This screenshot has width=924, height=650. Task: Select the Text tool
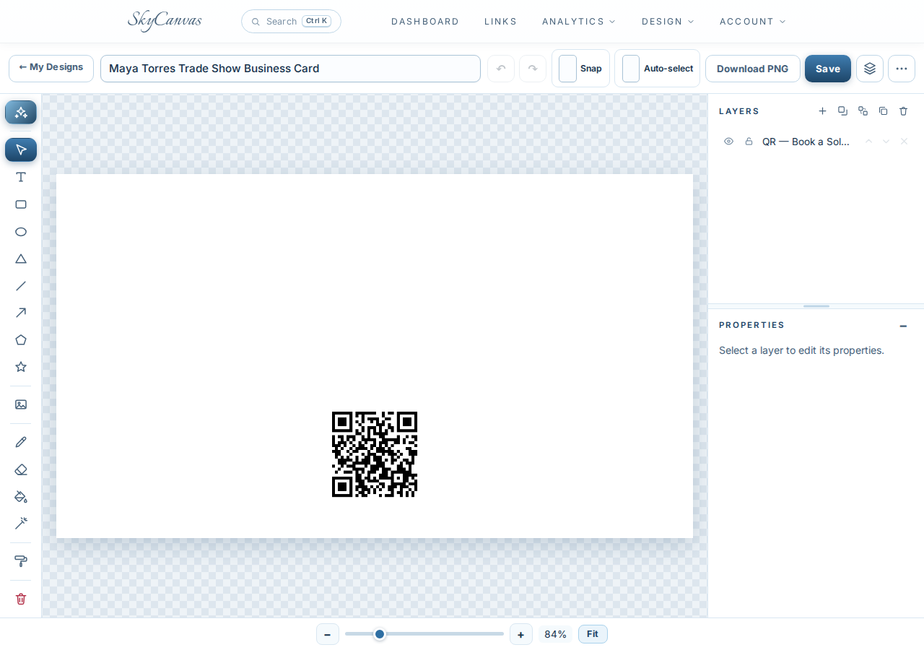click(x=21, y=177)
